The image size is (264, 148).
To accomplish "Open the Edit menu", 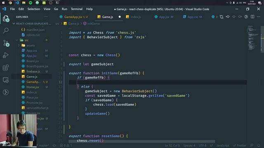I will (21, 9).
